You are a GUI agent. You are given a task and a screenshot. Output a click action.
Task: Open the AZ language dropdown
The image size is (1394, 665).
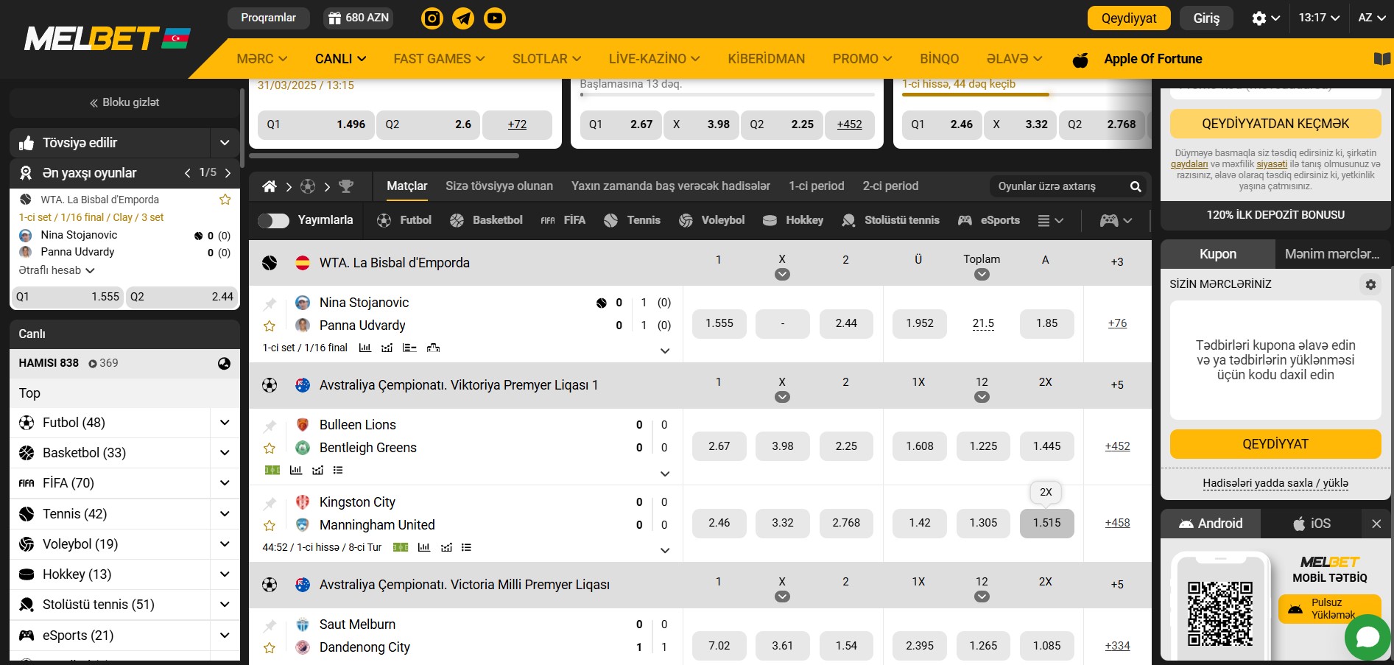tap(1370, 18)
